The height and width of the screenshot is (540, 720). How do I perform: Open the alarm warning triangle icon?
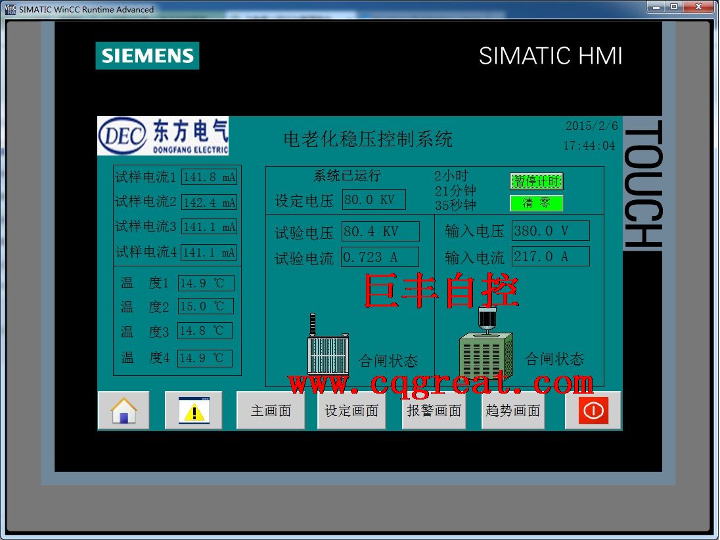(x=194, y=411)
